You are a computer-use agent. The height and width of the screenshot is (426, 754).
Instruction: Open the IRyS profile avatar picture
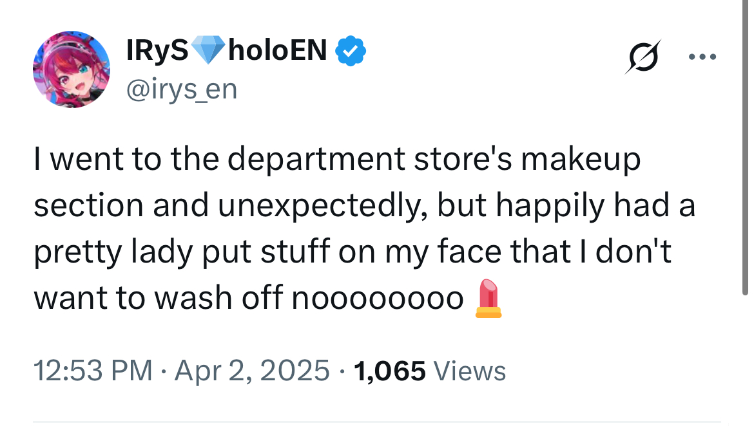72,69
